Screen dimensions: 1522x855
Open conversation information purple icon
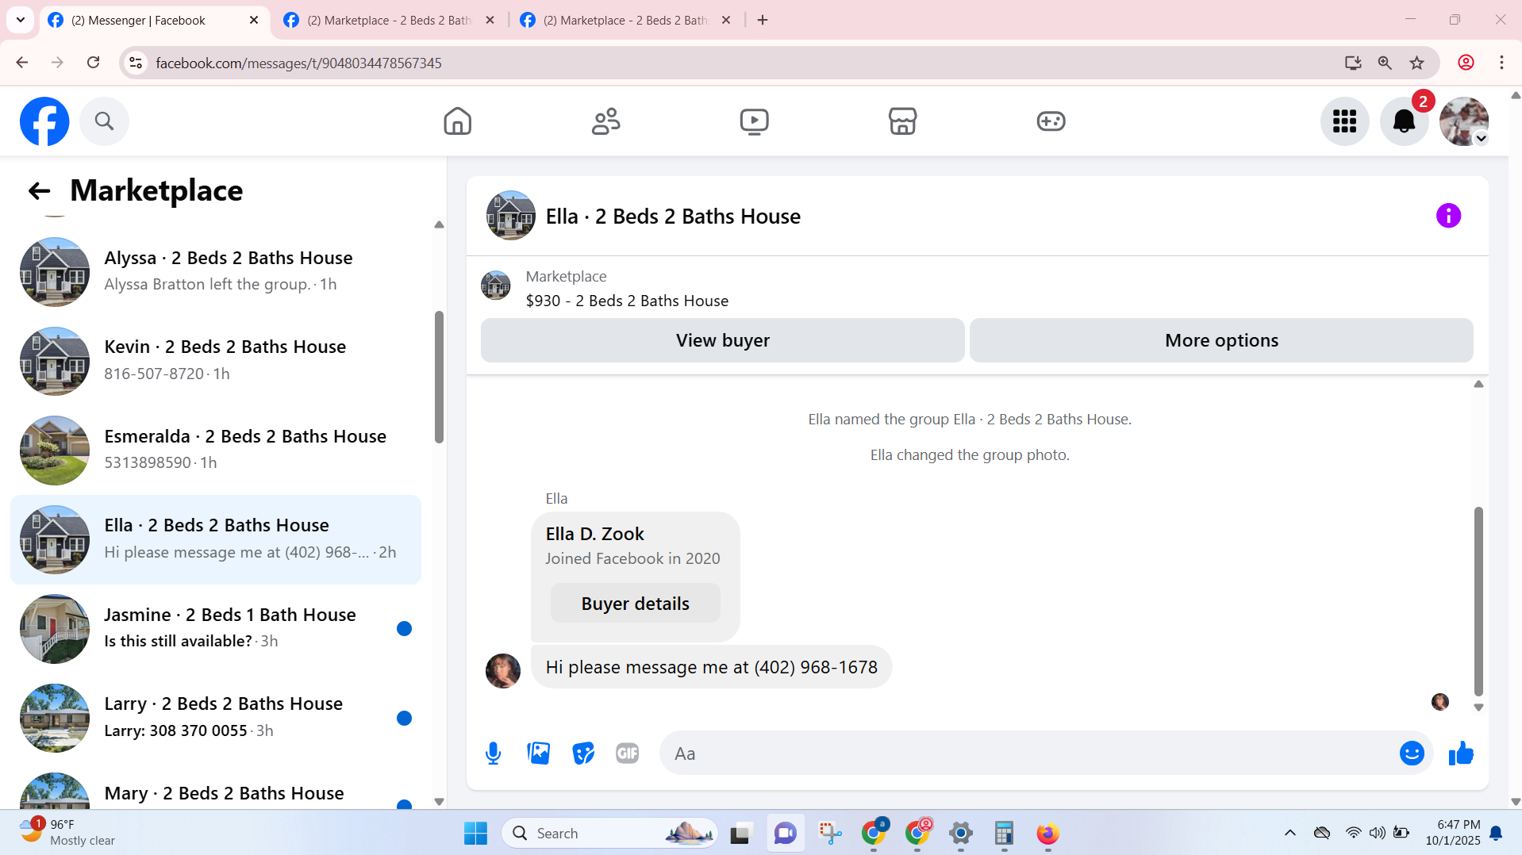click(x=1448, y=216)
